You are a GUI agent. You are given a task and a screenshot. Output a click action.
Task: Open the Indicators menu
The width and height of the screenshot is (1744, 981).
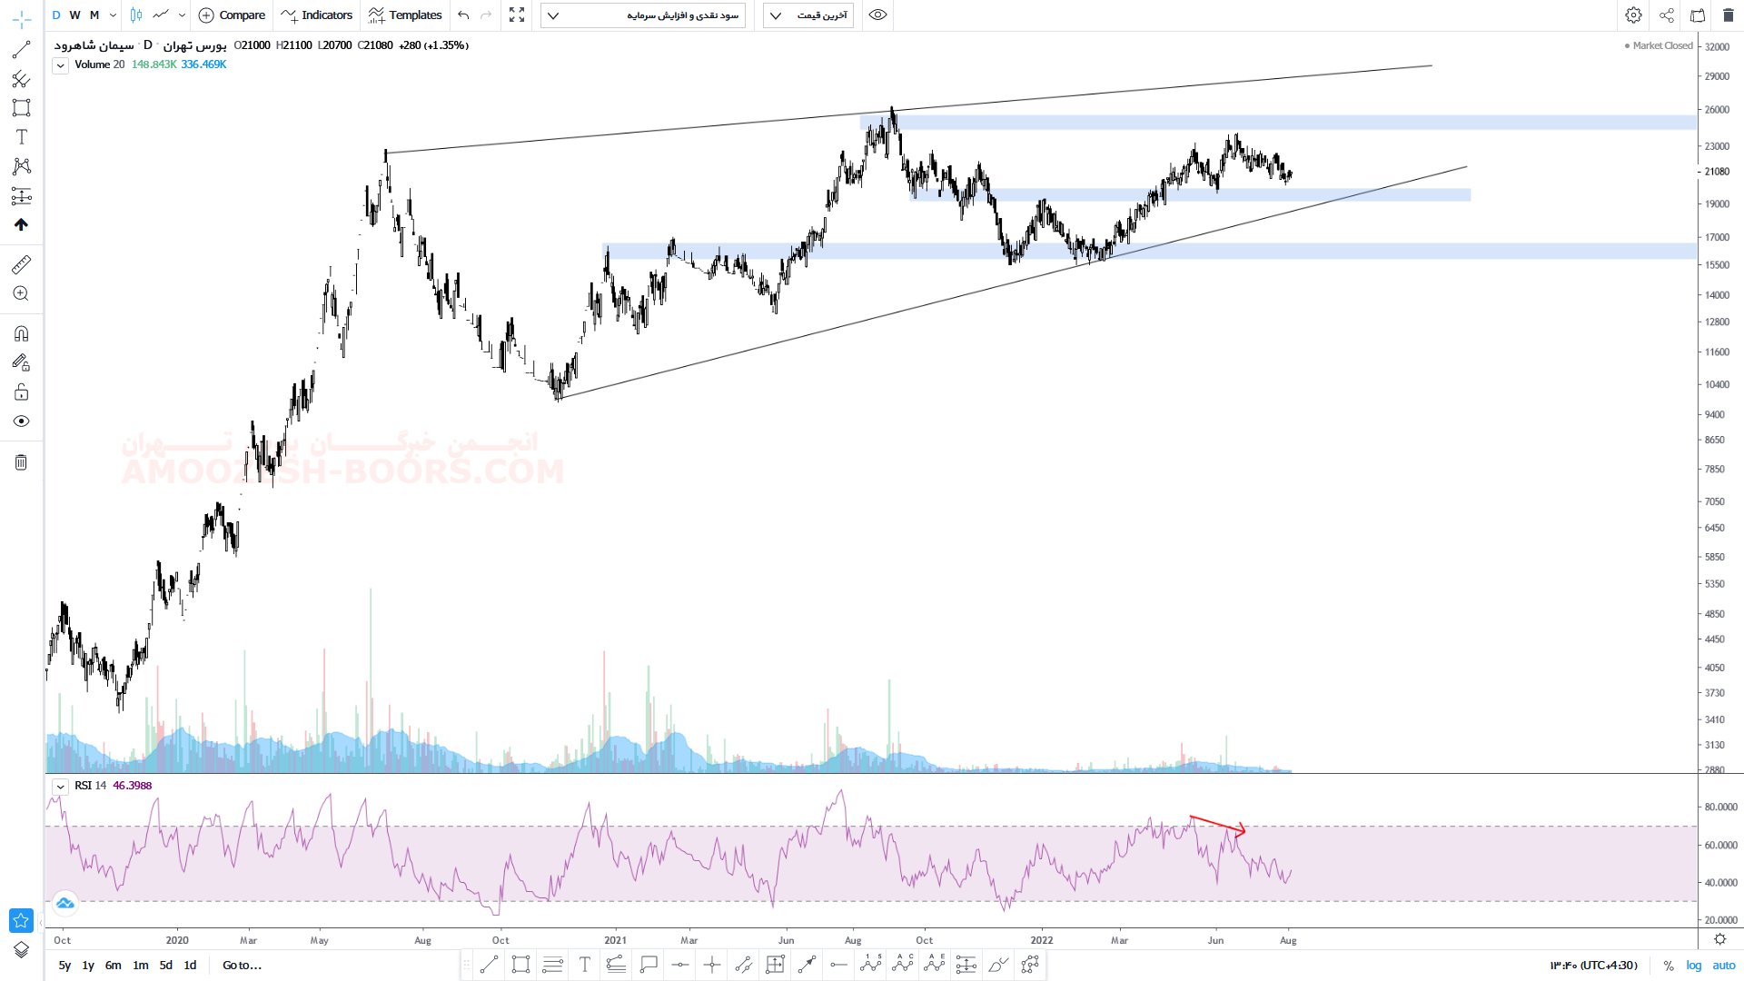(x=317, y=15)
